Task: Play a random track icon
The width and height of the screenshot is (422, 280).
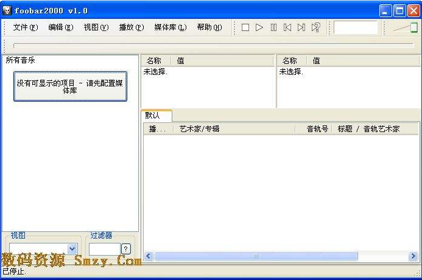Action: tap(315, 27)
